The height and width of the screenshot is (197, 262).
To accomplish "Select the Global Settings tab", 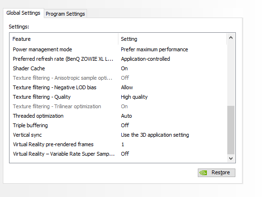I will [23, 13].
